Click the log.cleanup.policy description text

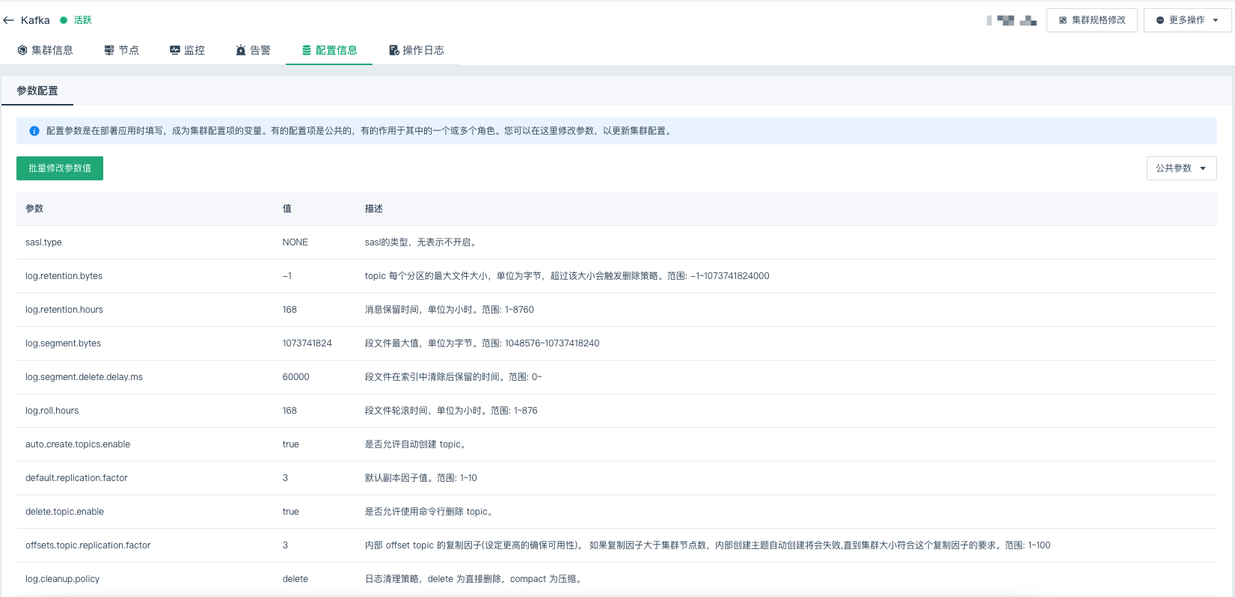point(474,579)
